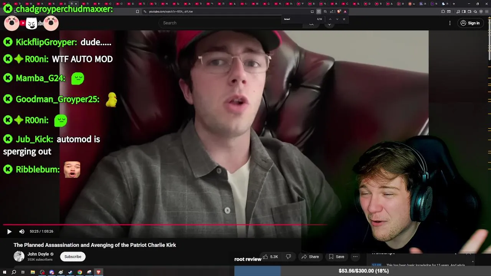Open the Brave VPN shield icon
Screen dimensions: 491x276
[x=481, y=11]
